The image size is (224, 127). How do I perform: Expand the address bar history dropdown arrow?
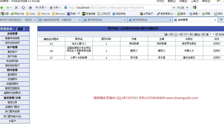coord(173,8)
